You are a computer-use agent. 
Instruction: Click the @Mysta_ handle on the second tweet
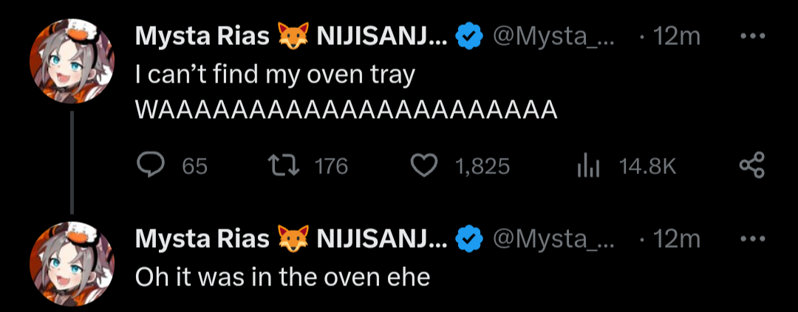(x=553, y=239)
